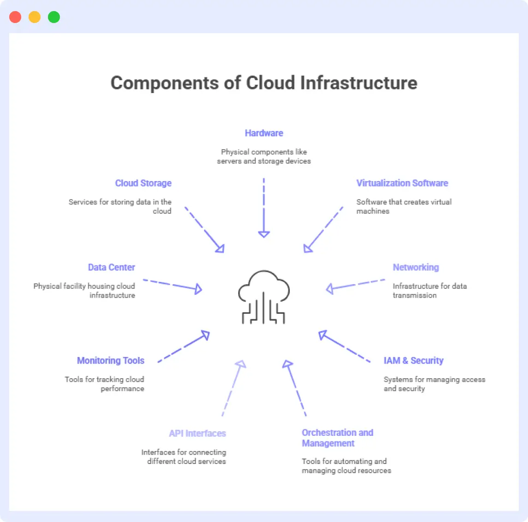528x522 pixels.
Task: Click the green maximize dot
Action: coord(54,17)
